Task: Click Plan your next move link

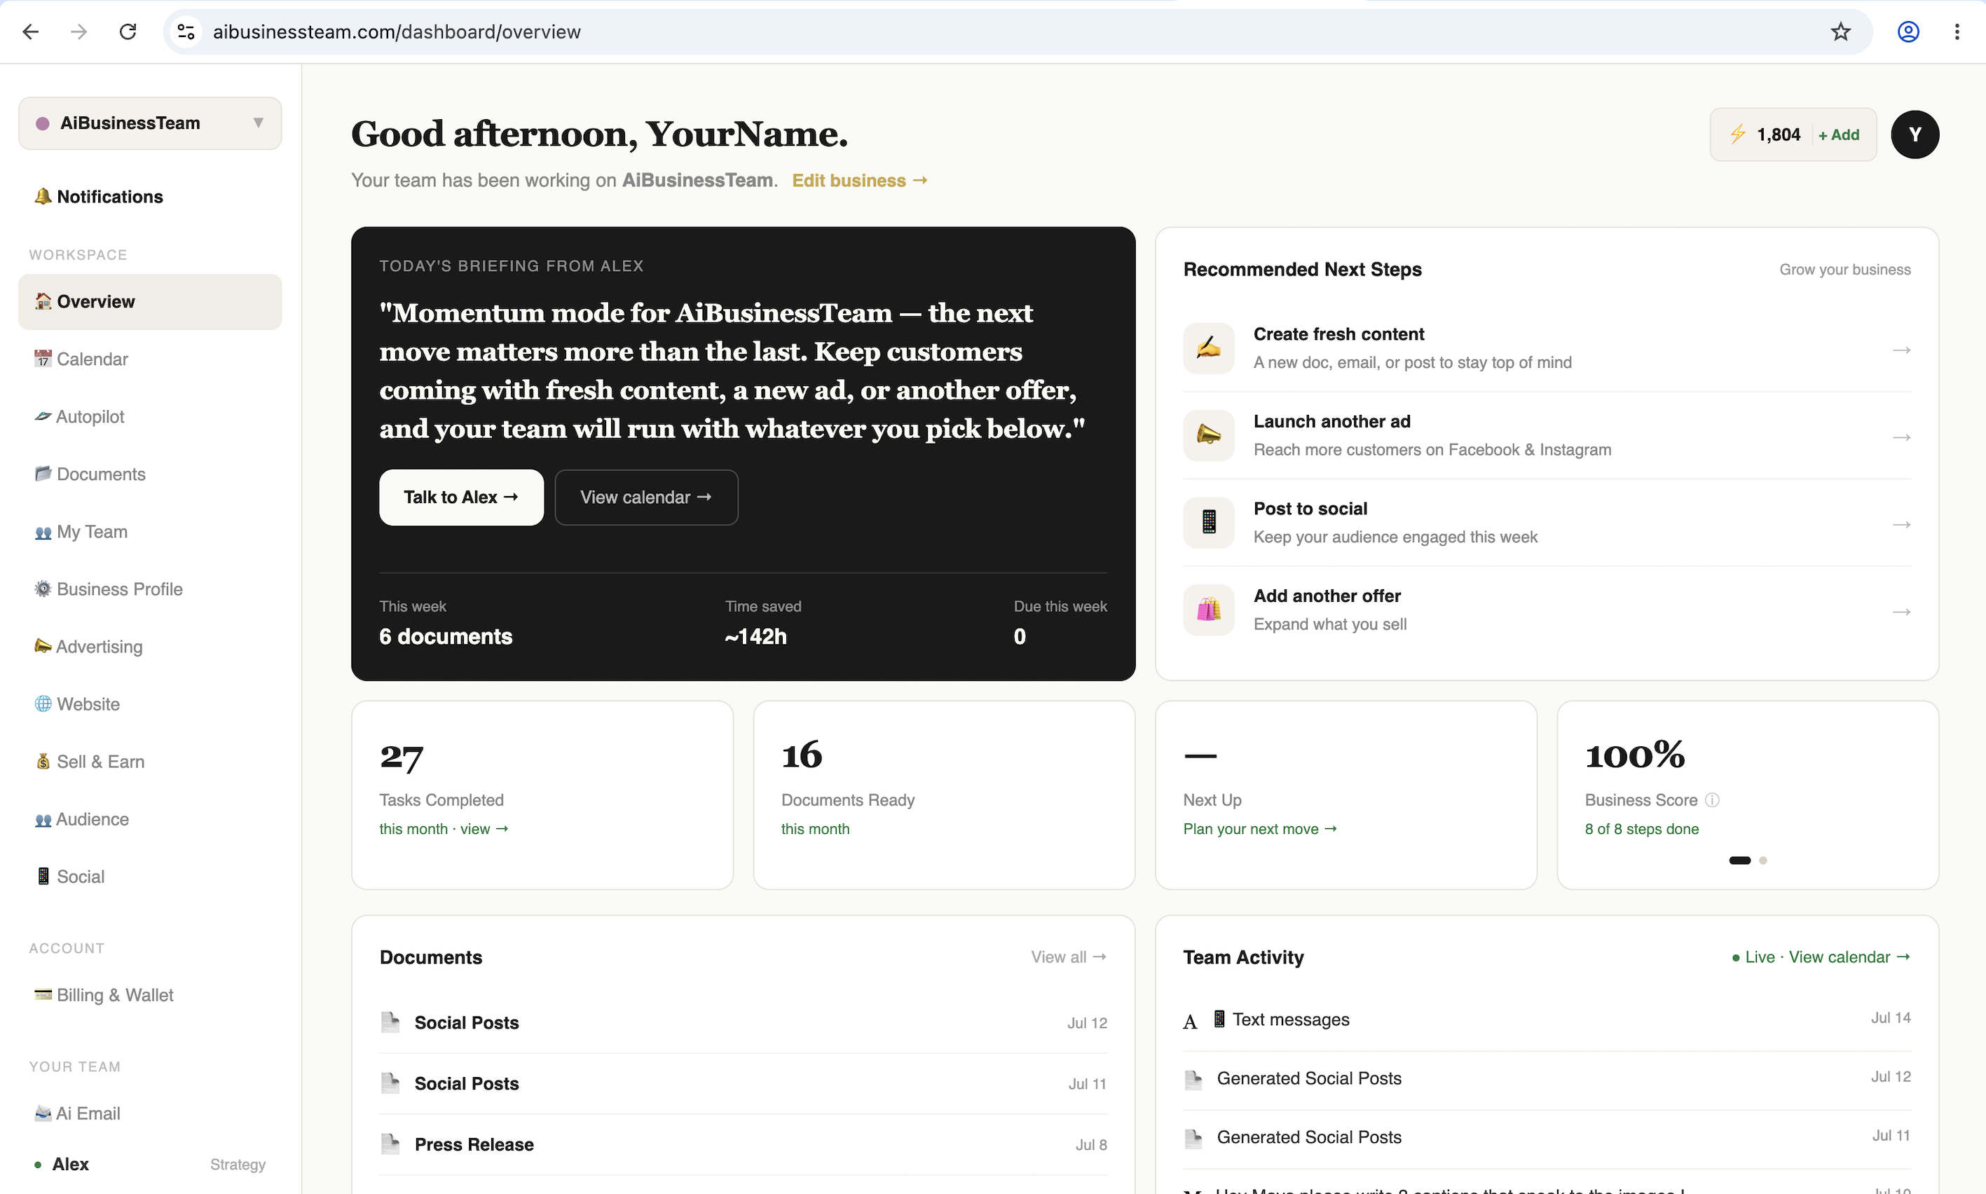Action: point(1259,829)
